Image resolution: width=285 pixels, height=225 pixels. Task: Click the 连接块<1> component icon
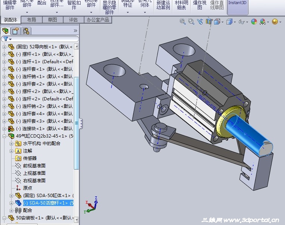click(x=11, y=128)
